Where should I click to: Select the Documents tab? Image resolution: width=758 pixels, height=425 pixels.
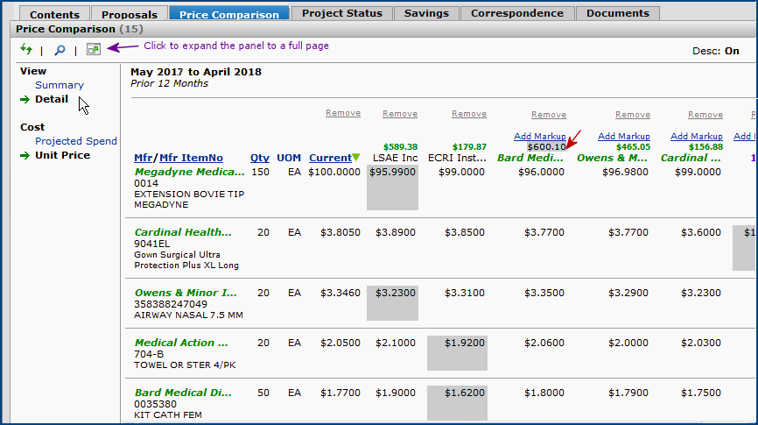(x=618, y=13)
